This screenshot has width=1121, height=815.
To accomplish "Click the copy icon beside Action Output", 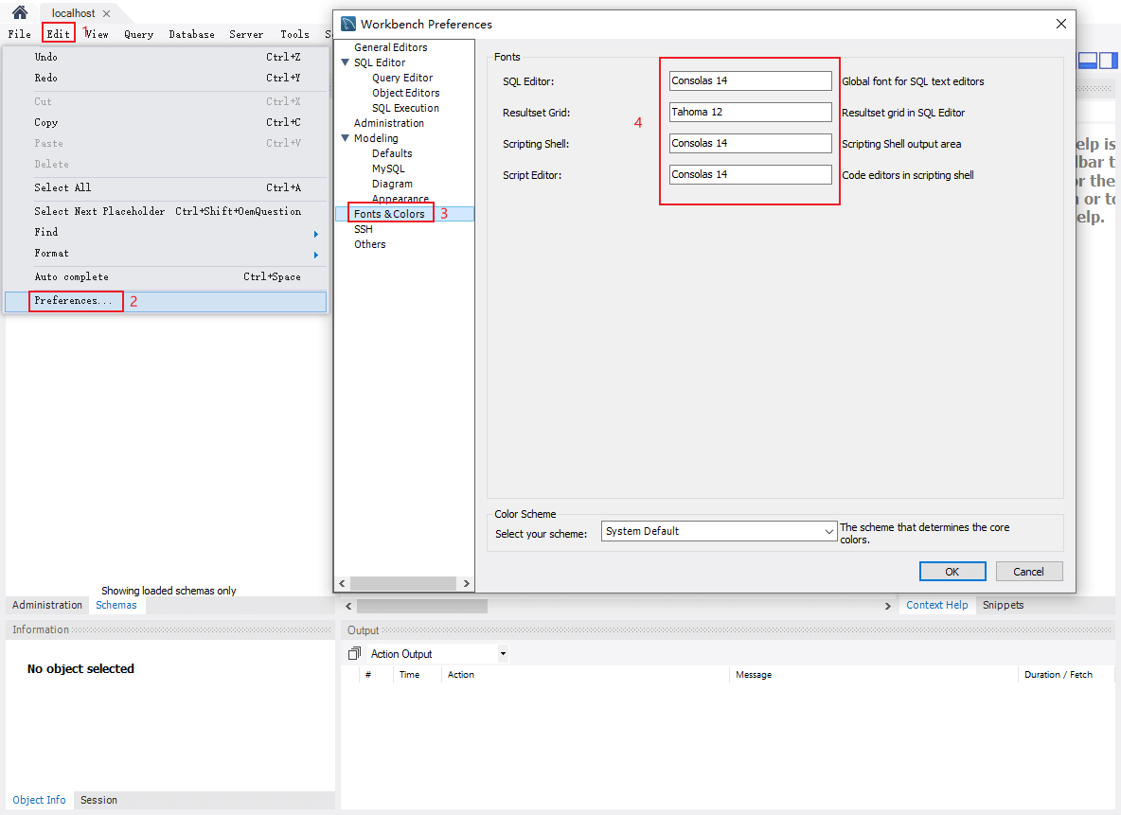I will (x=354, y=653).
